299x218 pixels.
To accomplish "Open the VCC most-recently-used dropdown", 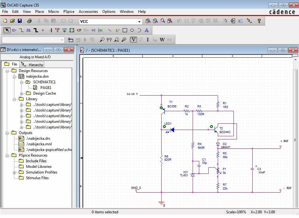I will point(140,22).
